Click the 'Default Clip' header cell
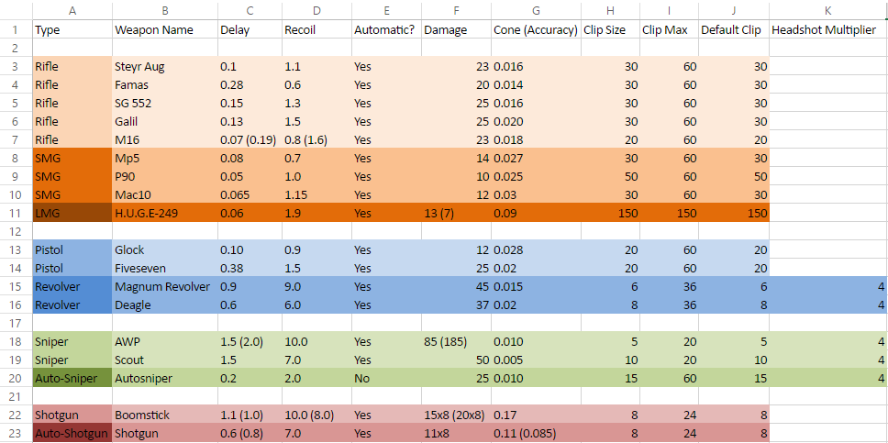 tap(734, 30)
